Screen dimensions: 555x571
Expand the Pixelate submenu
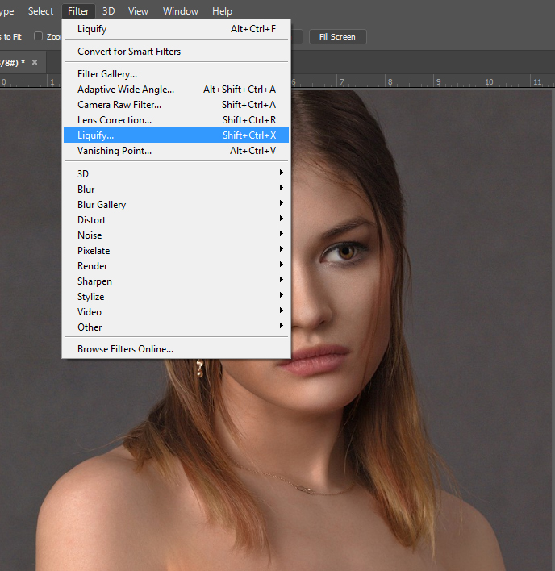click(x=94, y=251)
